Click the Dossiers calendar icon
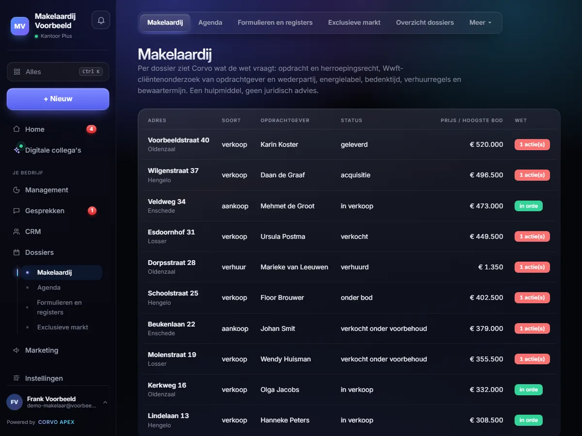582x436 pixels. point(16,252)
